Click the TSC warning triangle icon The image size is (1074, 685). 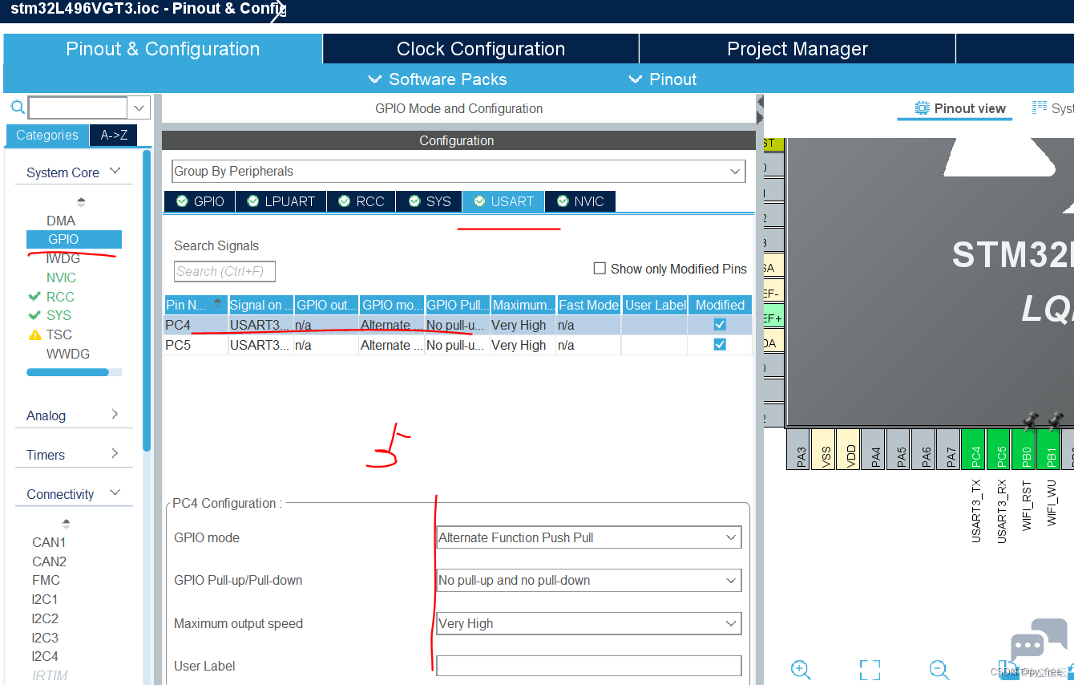pos(34,335)
